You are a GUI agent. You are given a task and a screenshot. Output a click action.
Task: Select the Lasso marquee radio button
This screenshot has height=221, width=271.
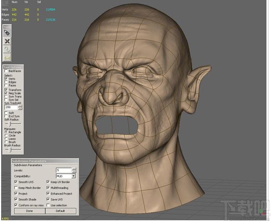click(x=6, y=139)
